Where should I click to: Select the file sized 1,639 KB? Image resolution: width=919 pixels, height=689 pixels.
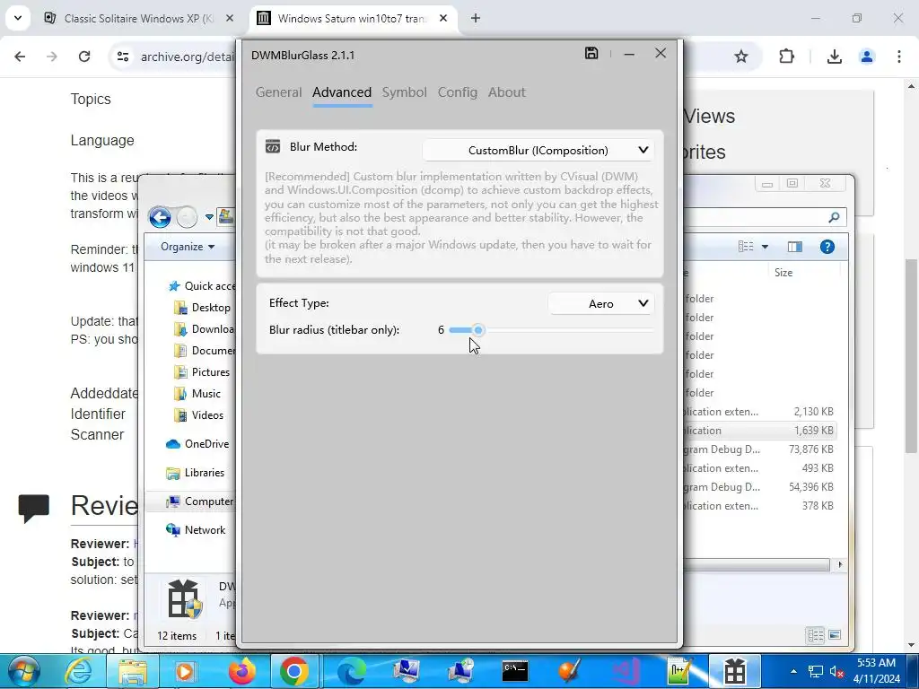click(759, 431)
